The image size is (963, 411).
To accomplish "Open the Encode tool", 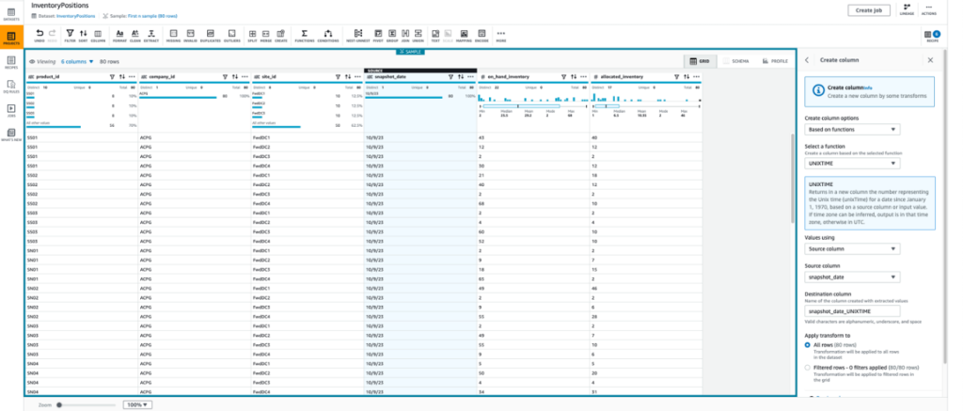I will point(481,35).
